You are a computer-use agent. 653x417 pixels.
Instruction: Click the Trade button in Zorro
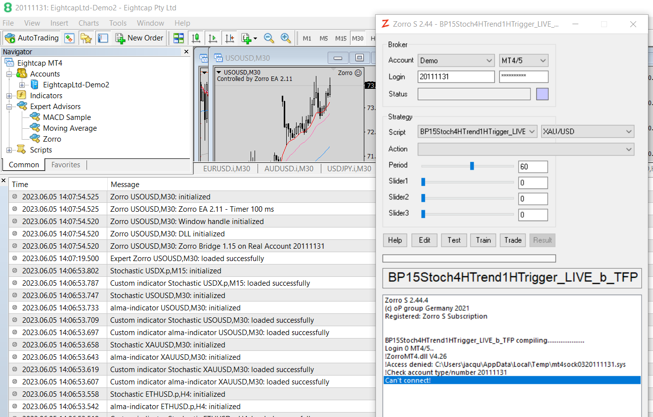(513, 240)
